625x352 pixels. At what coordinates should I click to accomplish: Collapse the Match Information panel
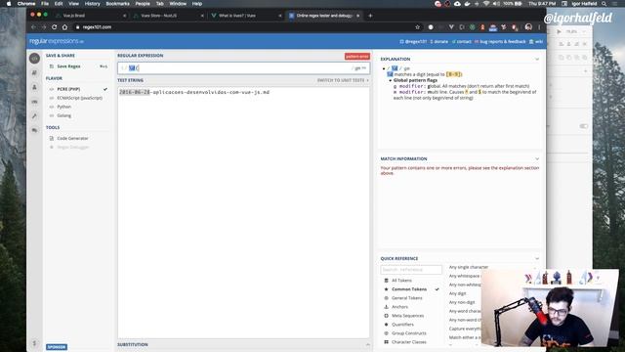click(537, 158)
